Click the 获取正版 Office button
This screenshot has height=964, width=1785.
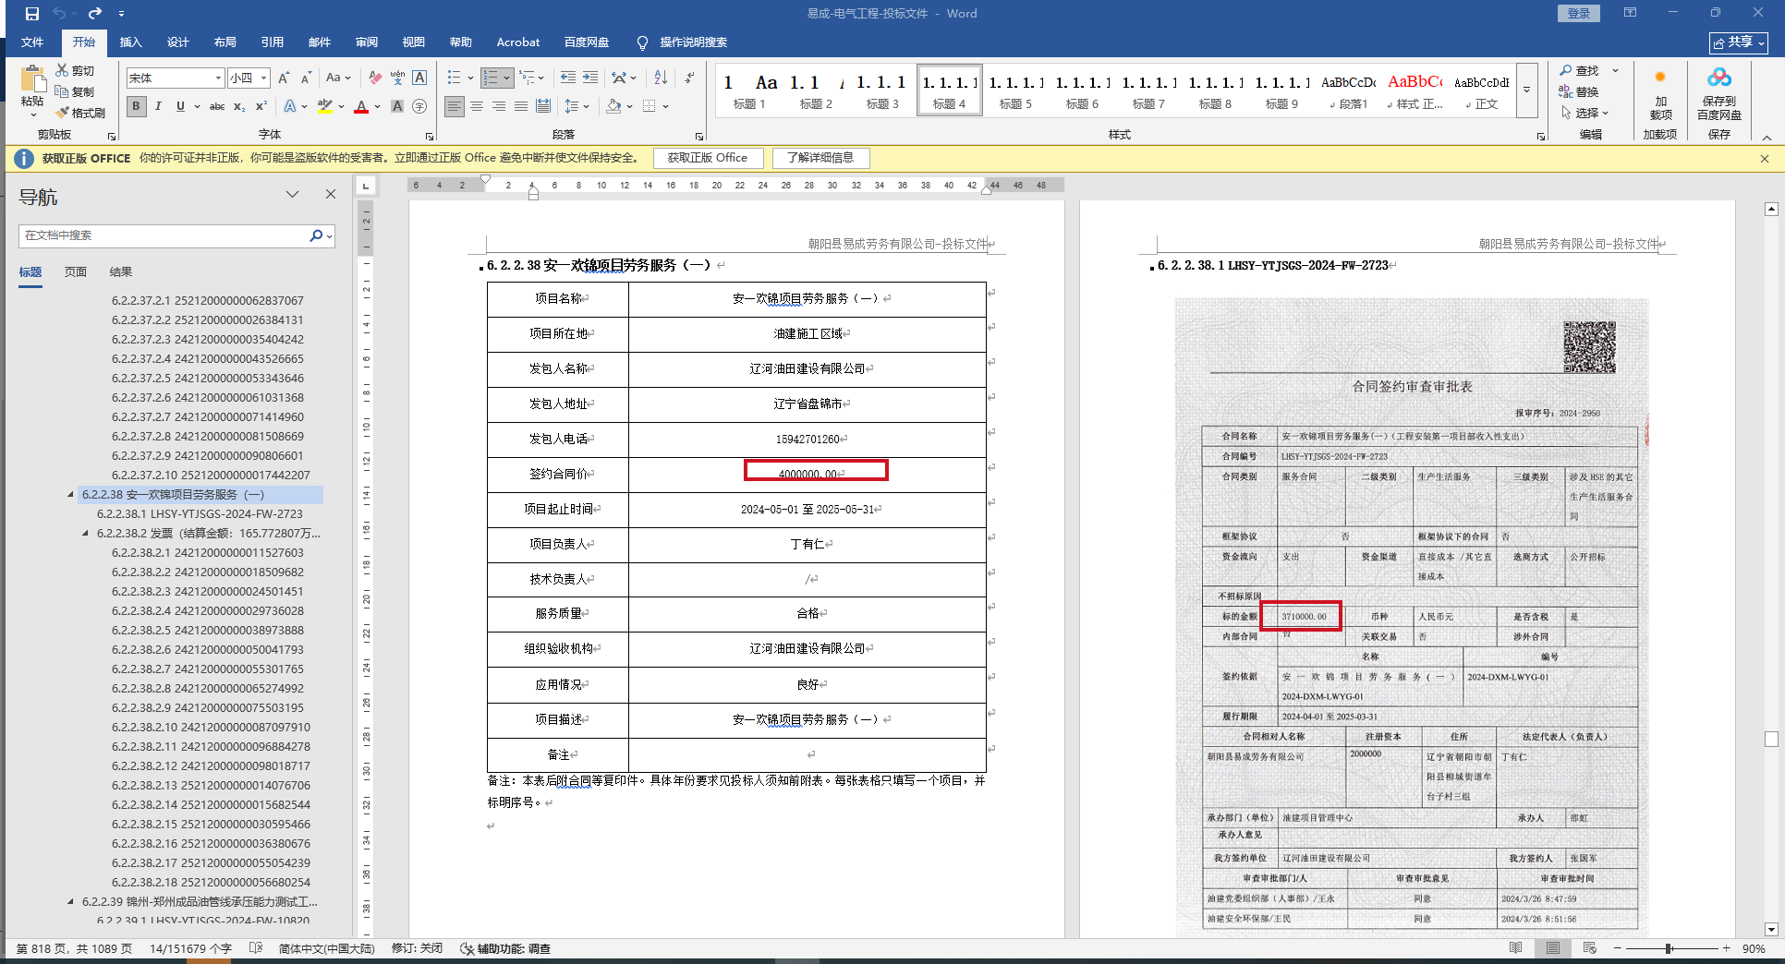point(708,158)
